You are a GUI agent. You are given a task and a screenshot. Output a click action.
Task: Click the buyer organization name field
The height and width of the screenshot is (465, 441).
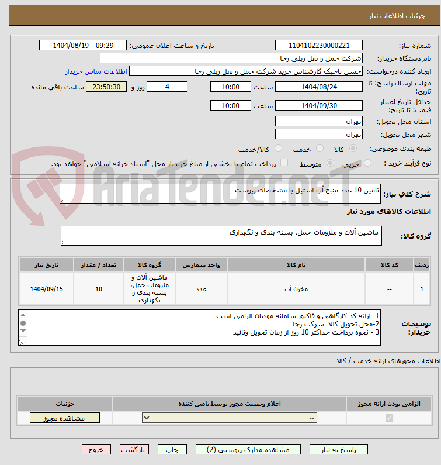point(231,58)
